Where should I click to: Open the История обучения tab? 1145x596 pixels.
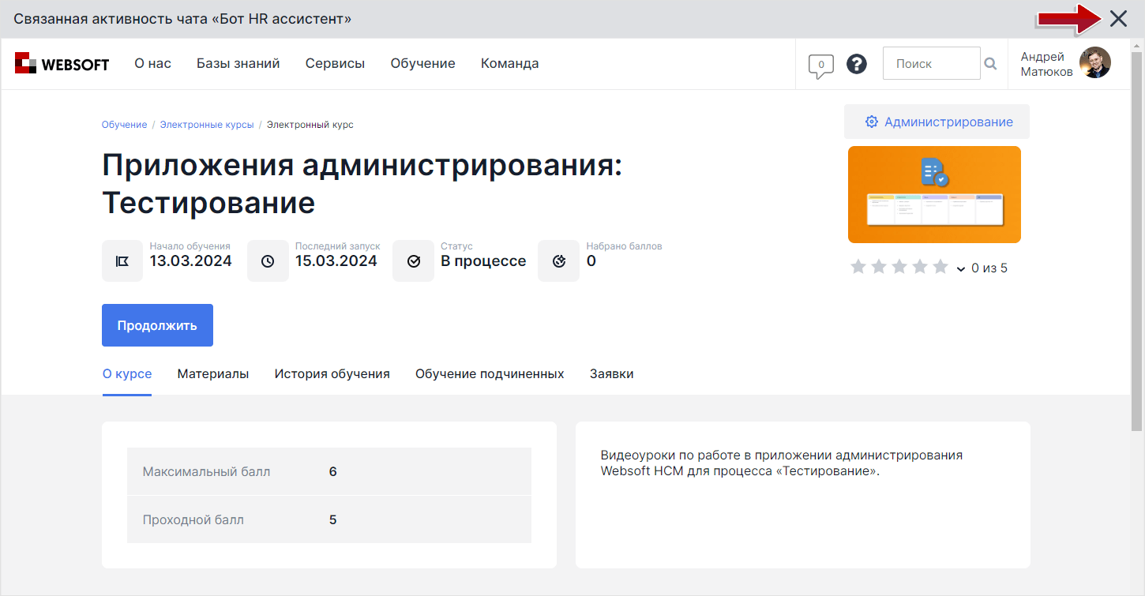(332, 373)
